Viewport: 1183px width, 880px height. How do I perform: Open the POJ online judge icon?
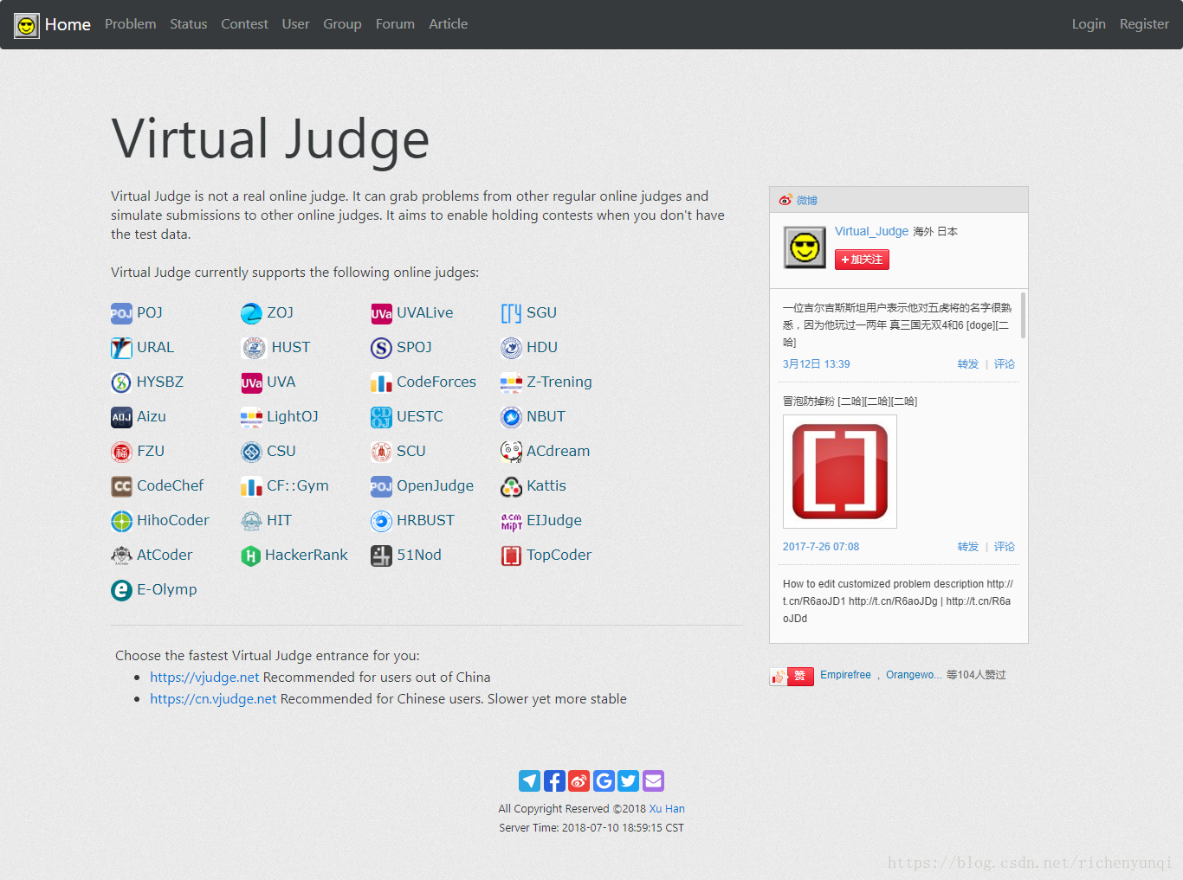tap(121, 312)
